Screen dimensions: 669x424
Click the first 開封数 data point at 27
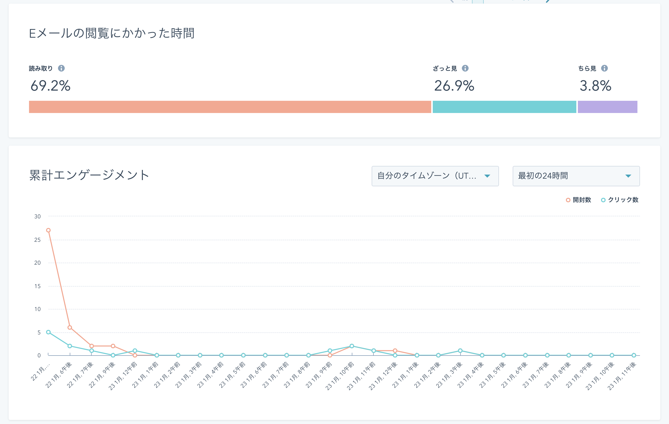(x=48, y=230)
